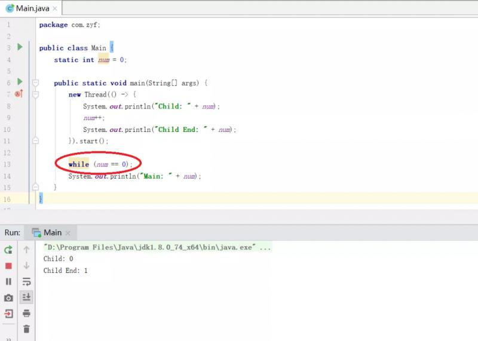The height and width of the screenshot is (341, 478).
Task: Print console output with printer icon
Action: coord(26,314)
